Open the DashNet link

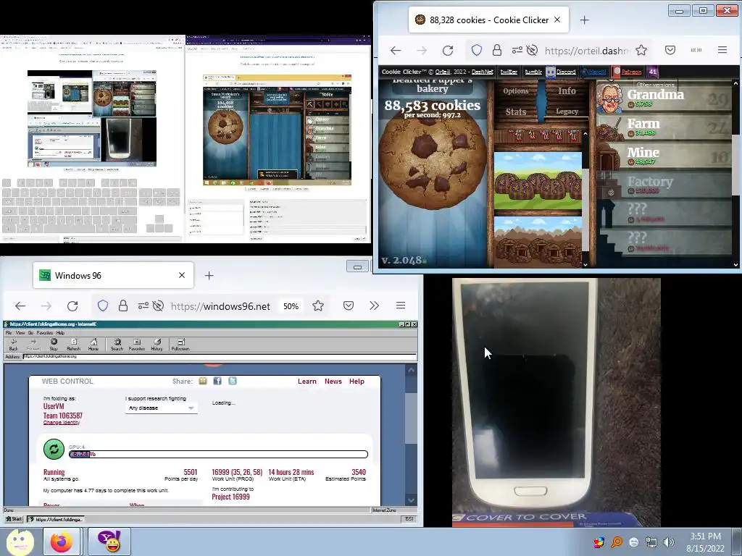pyautogui.click(x=482, y=72)
